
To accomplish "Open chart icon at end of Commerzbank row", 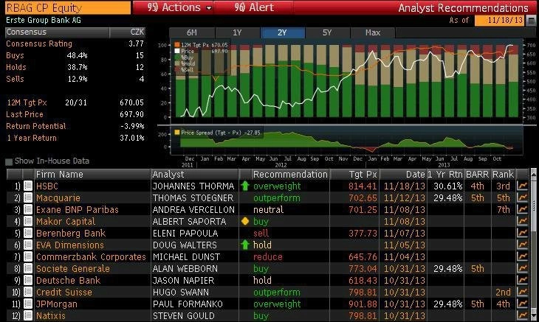I will 522,256.
